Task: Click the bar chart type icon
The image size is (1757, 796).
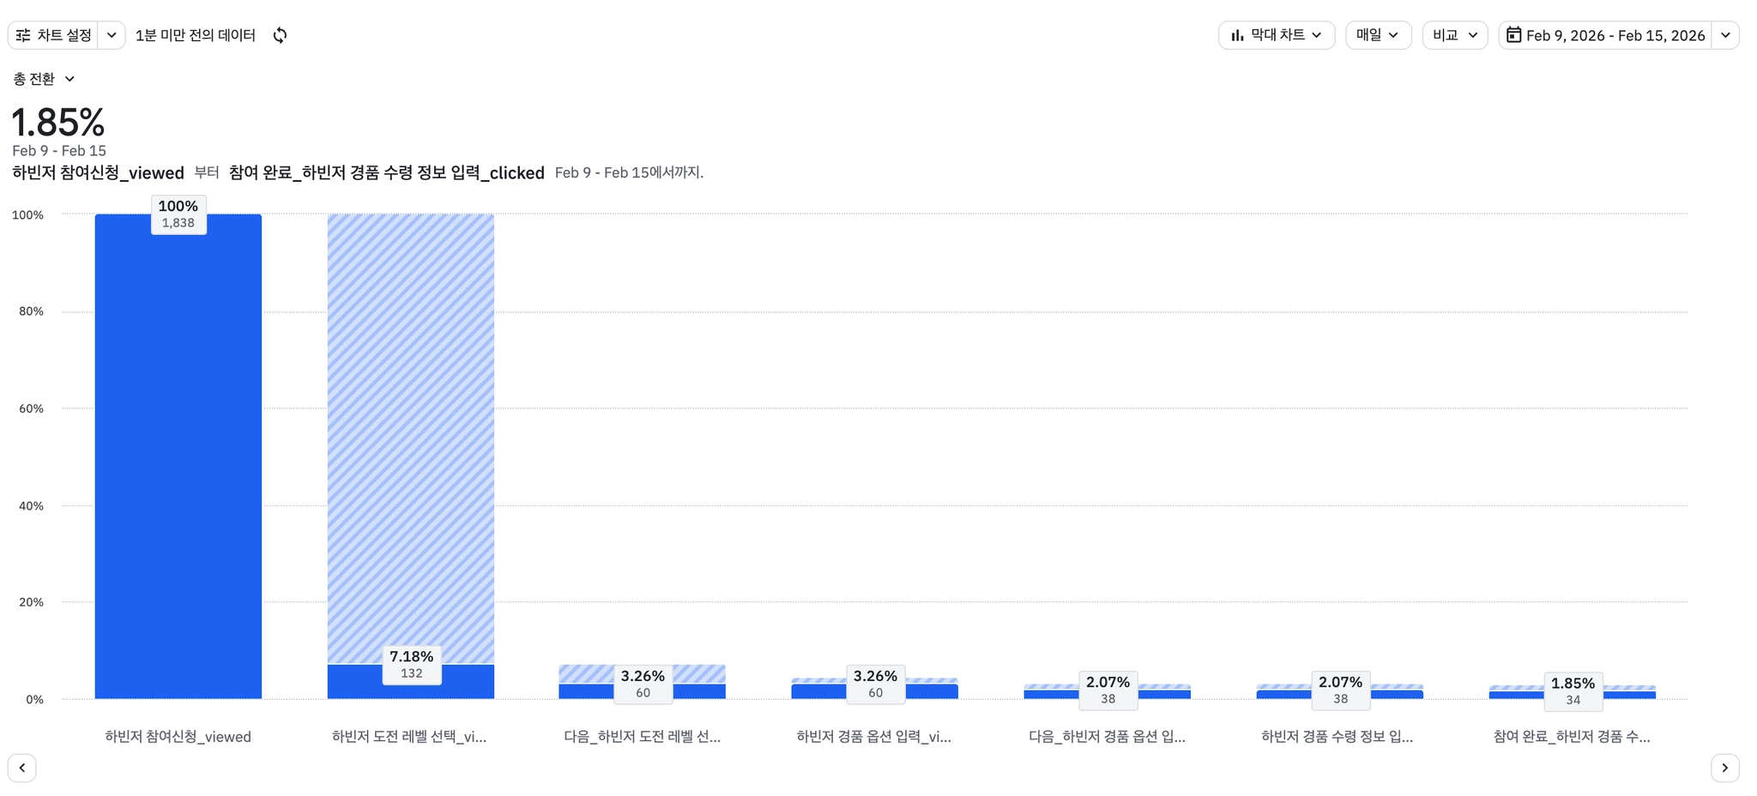Action: click(1237, 35)
